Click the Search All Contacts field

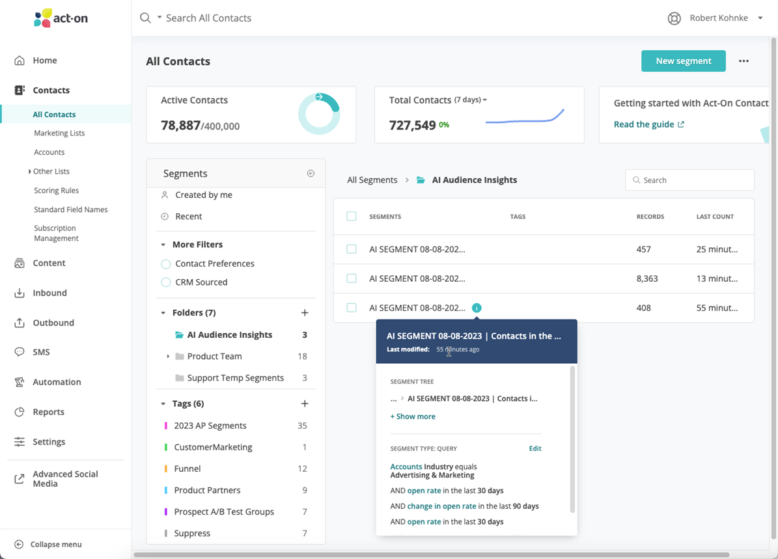coord(208,18)
